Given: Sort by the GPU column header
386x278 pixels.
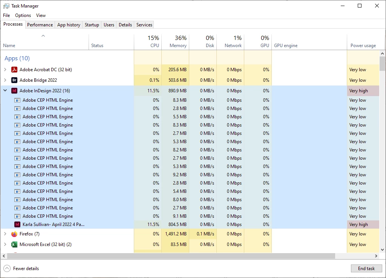Looking at the screenshot, I should [258, 42].
